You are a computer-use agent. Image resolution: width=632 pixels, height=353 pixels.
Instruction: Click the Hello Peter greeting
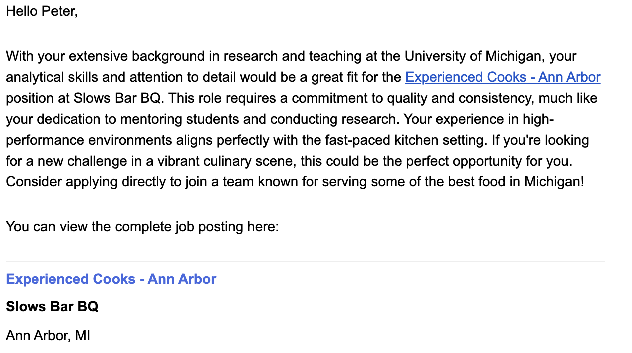[x=42, y=11]
